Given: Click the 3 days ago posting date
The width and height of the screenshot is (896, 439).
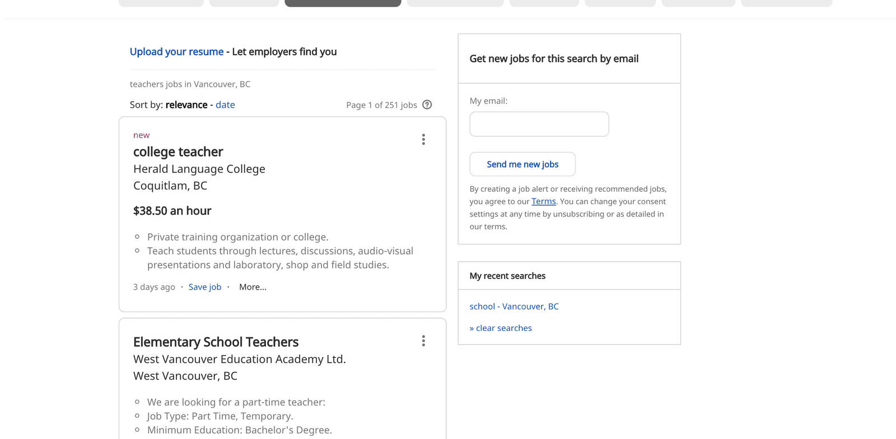Looking at the screenshot, I should tap(154, 287).
